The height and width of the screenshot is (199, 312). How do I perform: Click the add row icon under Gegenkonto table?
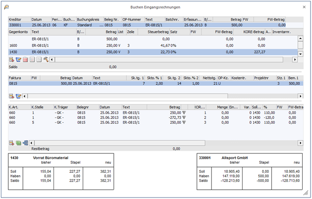11,59
